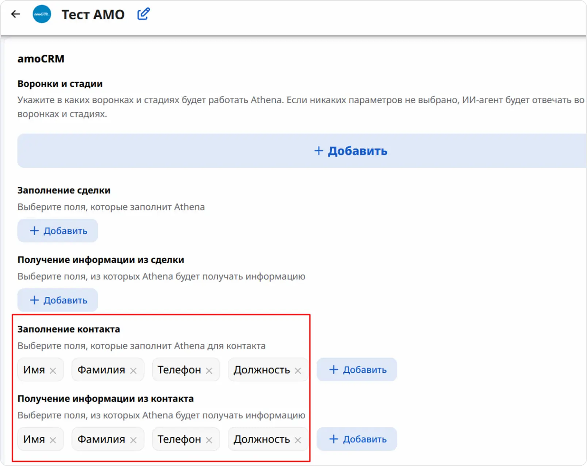Screen dimensions: 587x466
Task: Add a funnel under Воронки и стадии
Action: point(350,151)
